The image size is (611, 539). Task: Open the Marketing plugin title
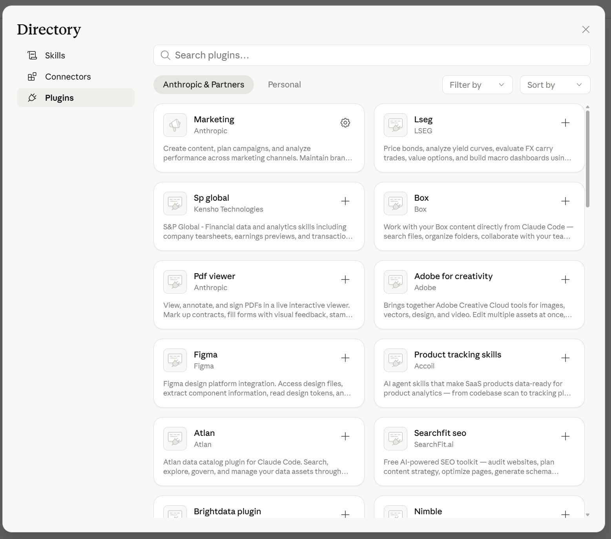(x=214, y=120)
